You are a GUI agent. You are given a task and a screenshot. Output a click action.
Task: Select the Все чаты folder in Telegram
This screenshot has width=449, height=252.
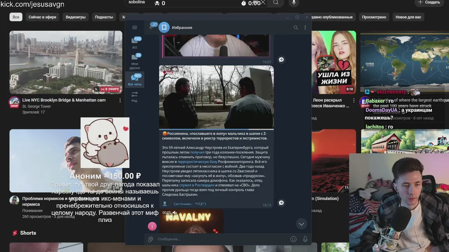click(x=135, y=80)
